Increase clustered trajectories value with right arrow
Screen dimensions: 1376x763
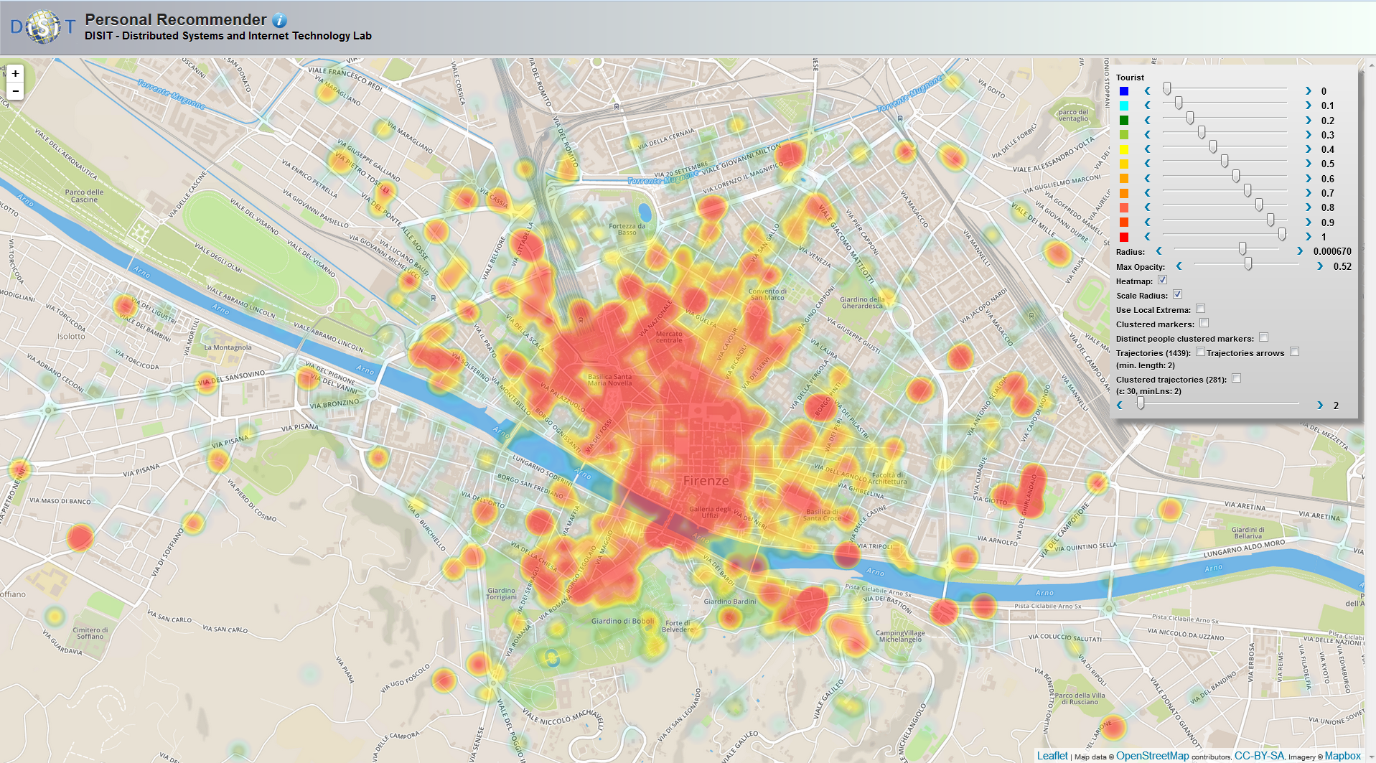pyautogui.click(x=1319, y=405)
